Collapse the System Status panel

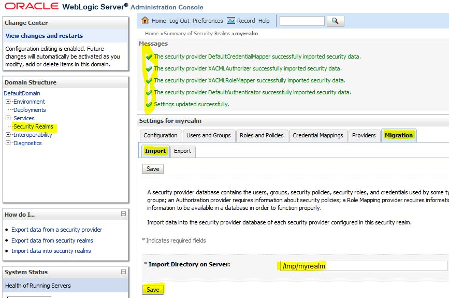[x=123, y=272]
